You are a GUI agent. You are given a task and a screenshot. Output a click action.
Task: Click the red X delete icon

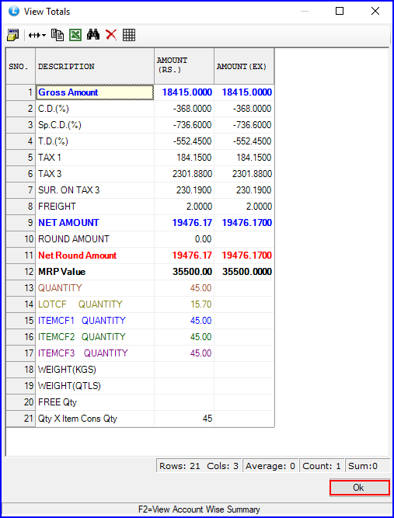pyautogui.click(x=111, y=35)
